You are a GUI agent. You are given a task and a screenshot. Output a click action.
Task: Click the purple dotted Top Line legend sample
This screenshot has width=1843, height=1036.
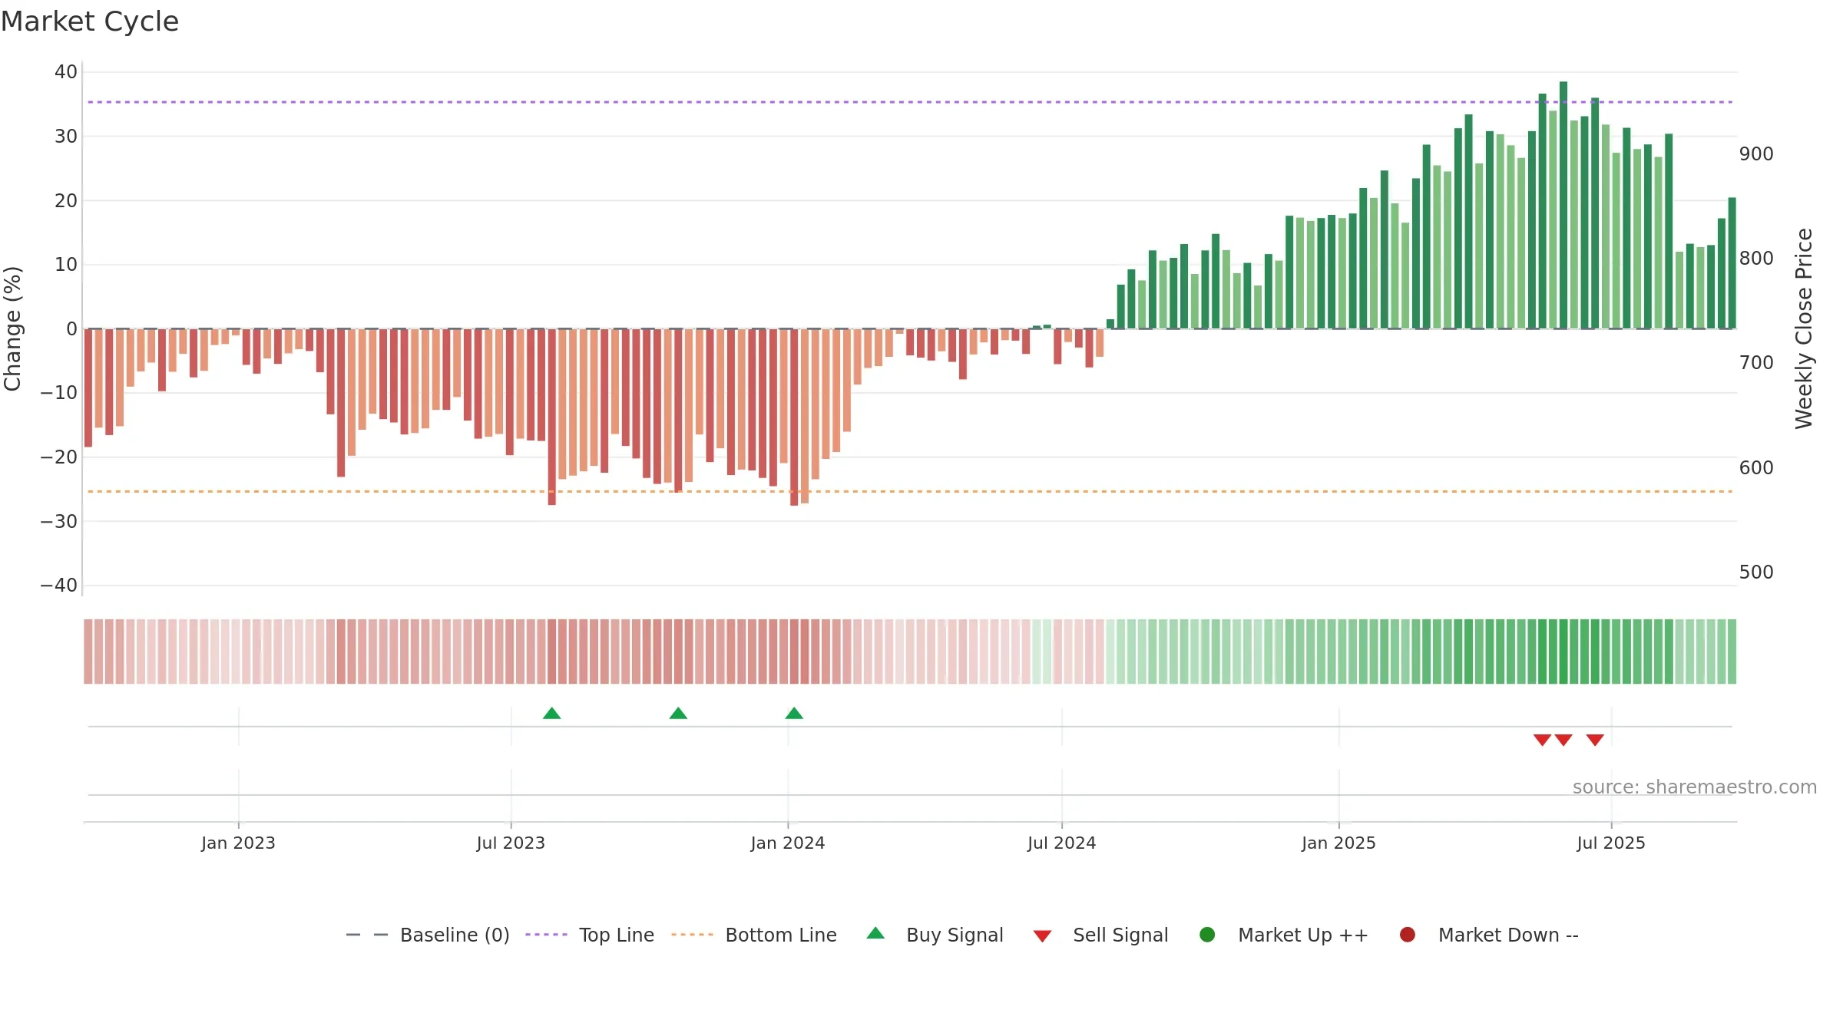coord(546,935)
